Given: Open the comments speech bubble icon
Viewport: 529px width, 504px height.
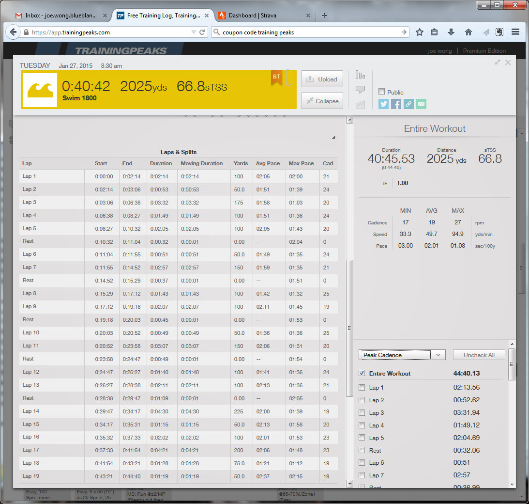Looking at the screenshot, I should pos(360,90).
